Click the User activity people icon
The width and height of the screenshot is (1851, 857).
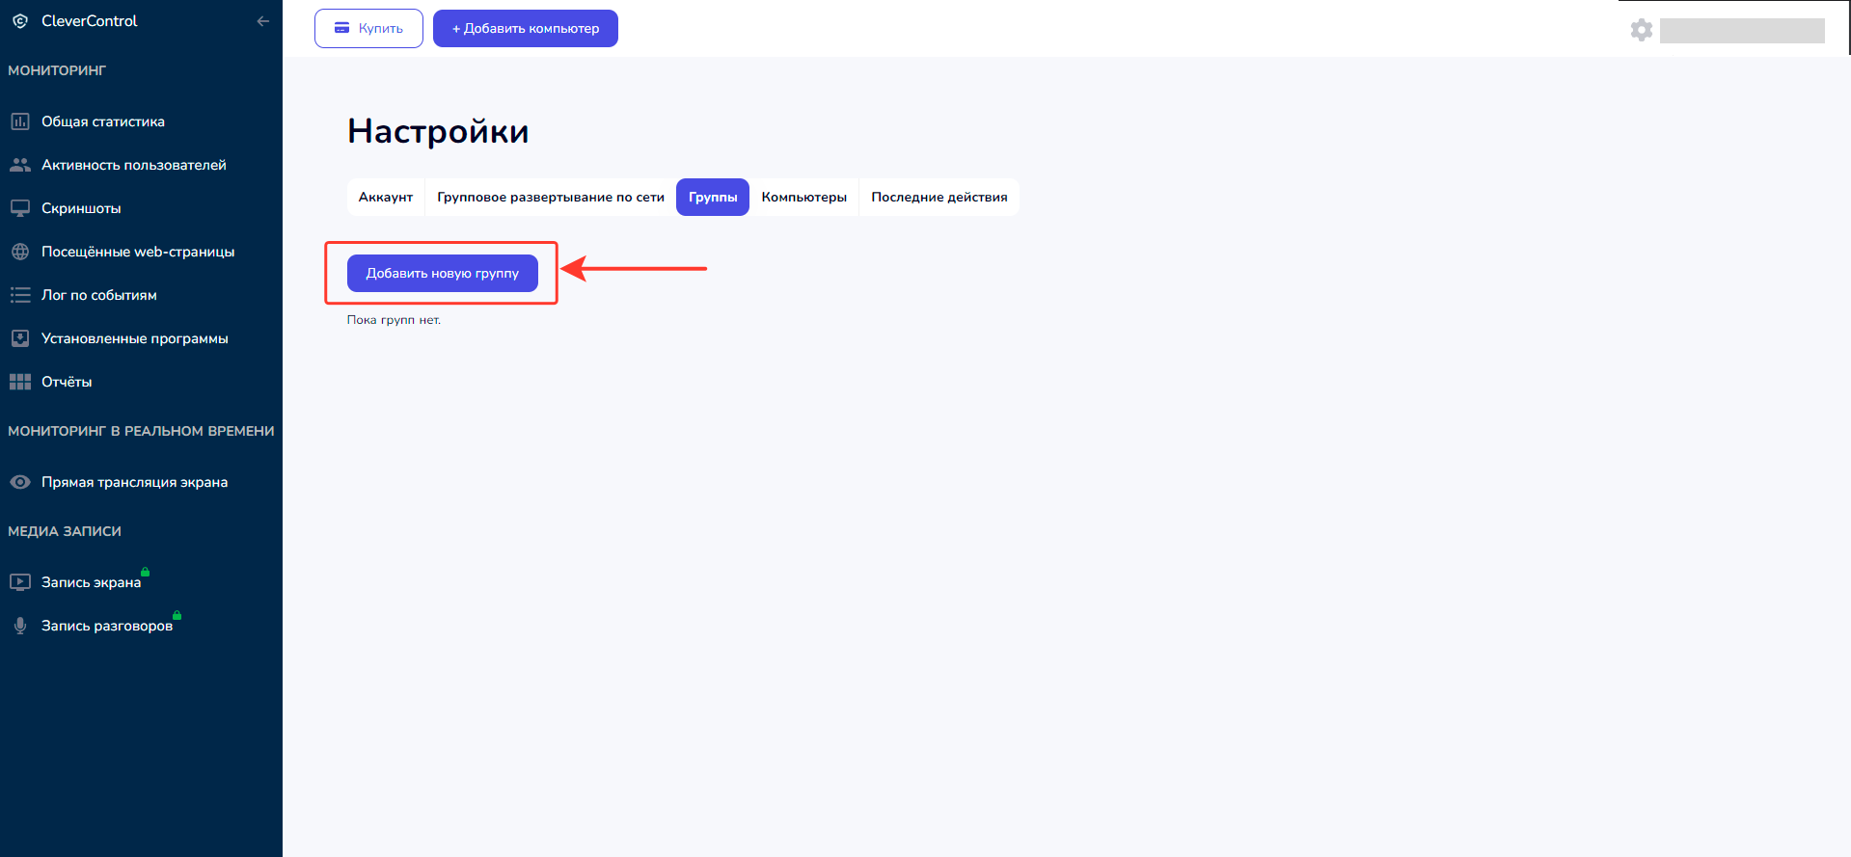coord(20,165)
